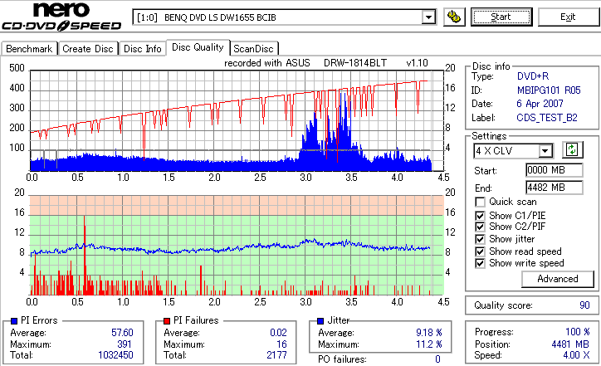Toggle Show C1/PIE checkbox
The height and width of the screenshot is (366, 601).
click(x=480, y=216)
